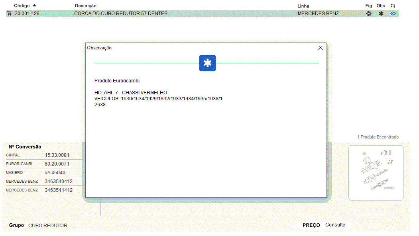This screenshot has width=419, height=236.
Task: Click the Fig column header
Action: [x=368, y=6]
